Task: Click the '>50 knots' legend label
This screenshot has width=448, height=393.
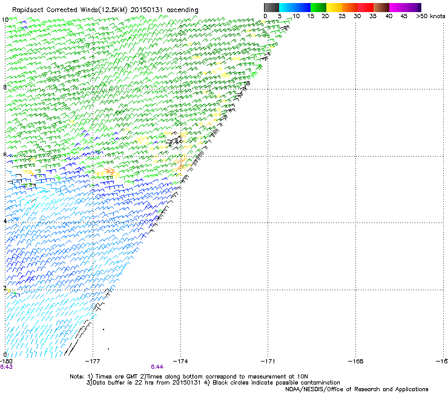Action: (x=430, y=16)
